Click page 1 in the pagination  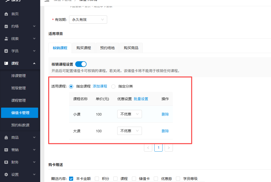point(158,148)
